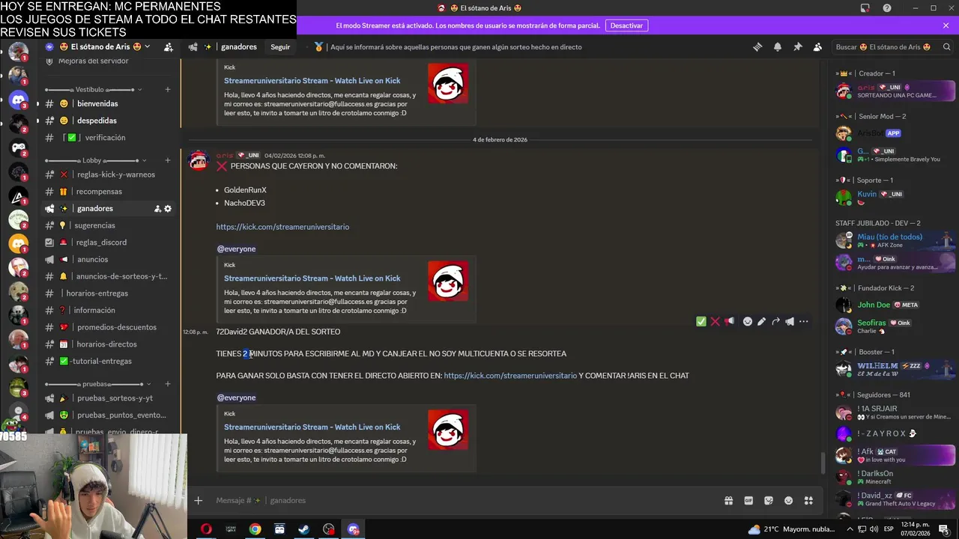Open Google Chrome from taskbar

(x=255, y=529)
